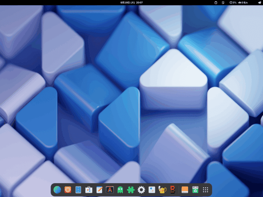Viewport: 263px width, 197px height.
Task: Open the yellow teapot app in dock
Action: (162, 190)
